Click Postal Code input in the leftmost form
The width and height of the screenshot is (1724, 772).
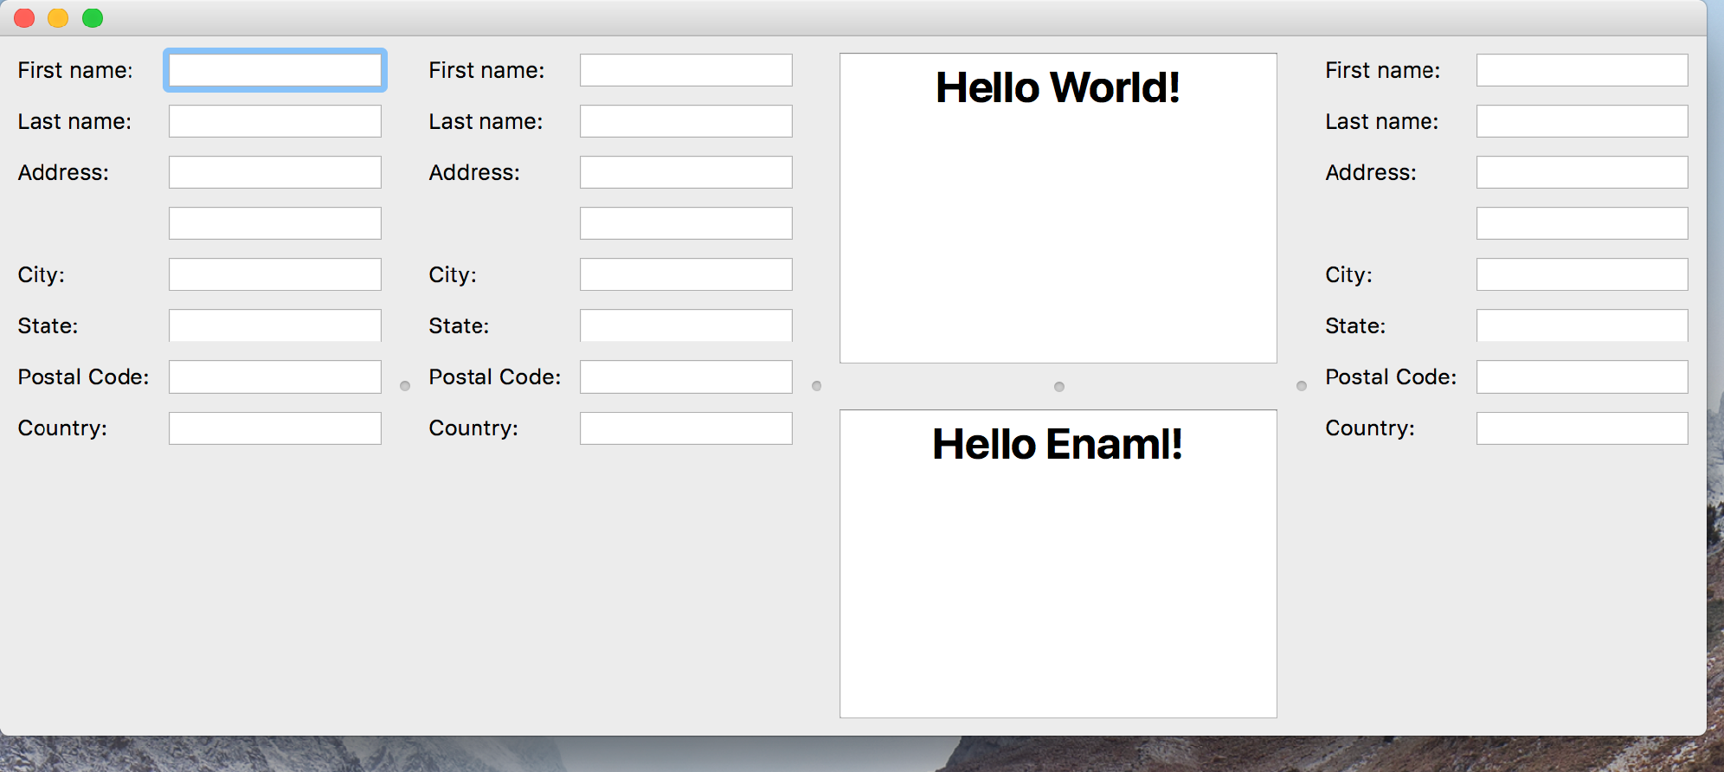(x=274, y=376)
